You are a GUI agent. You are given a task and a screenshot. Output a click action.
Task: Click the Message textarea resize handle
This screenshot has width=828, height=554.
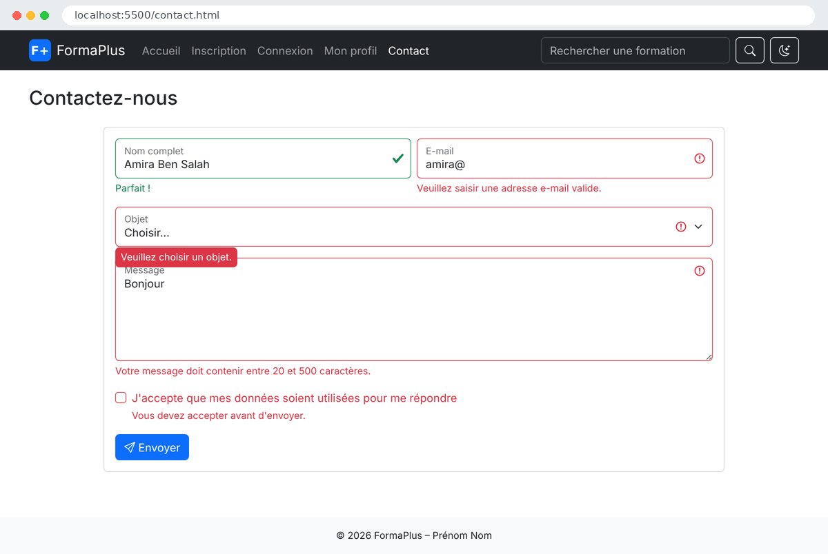pos(708,356)
